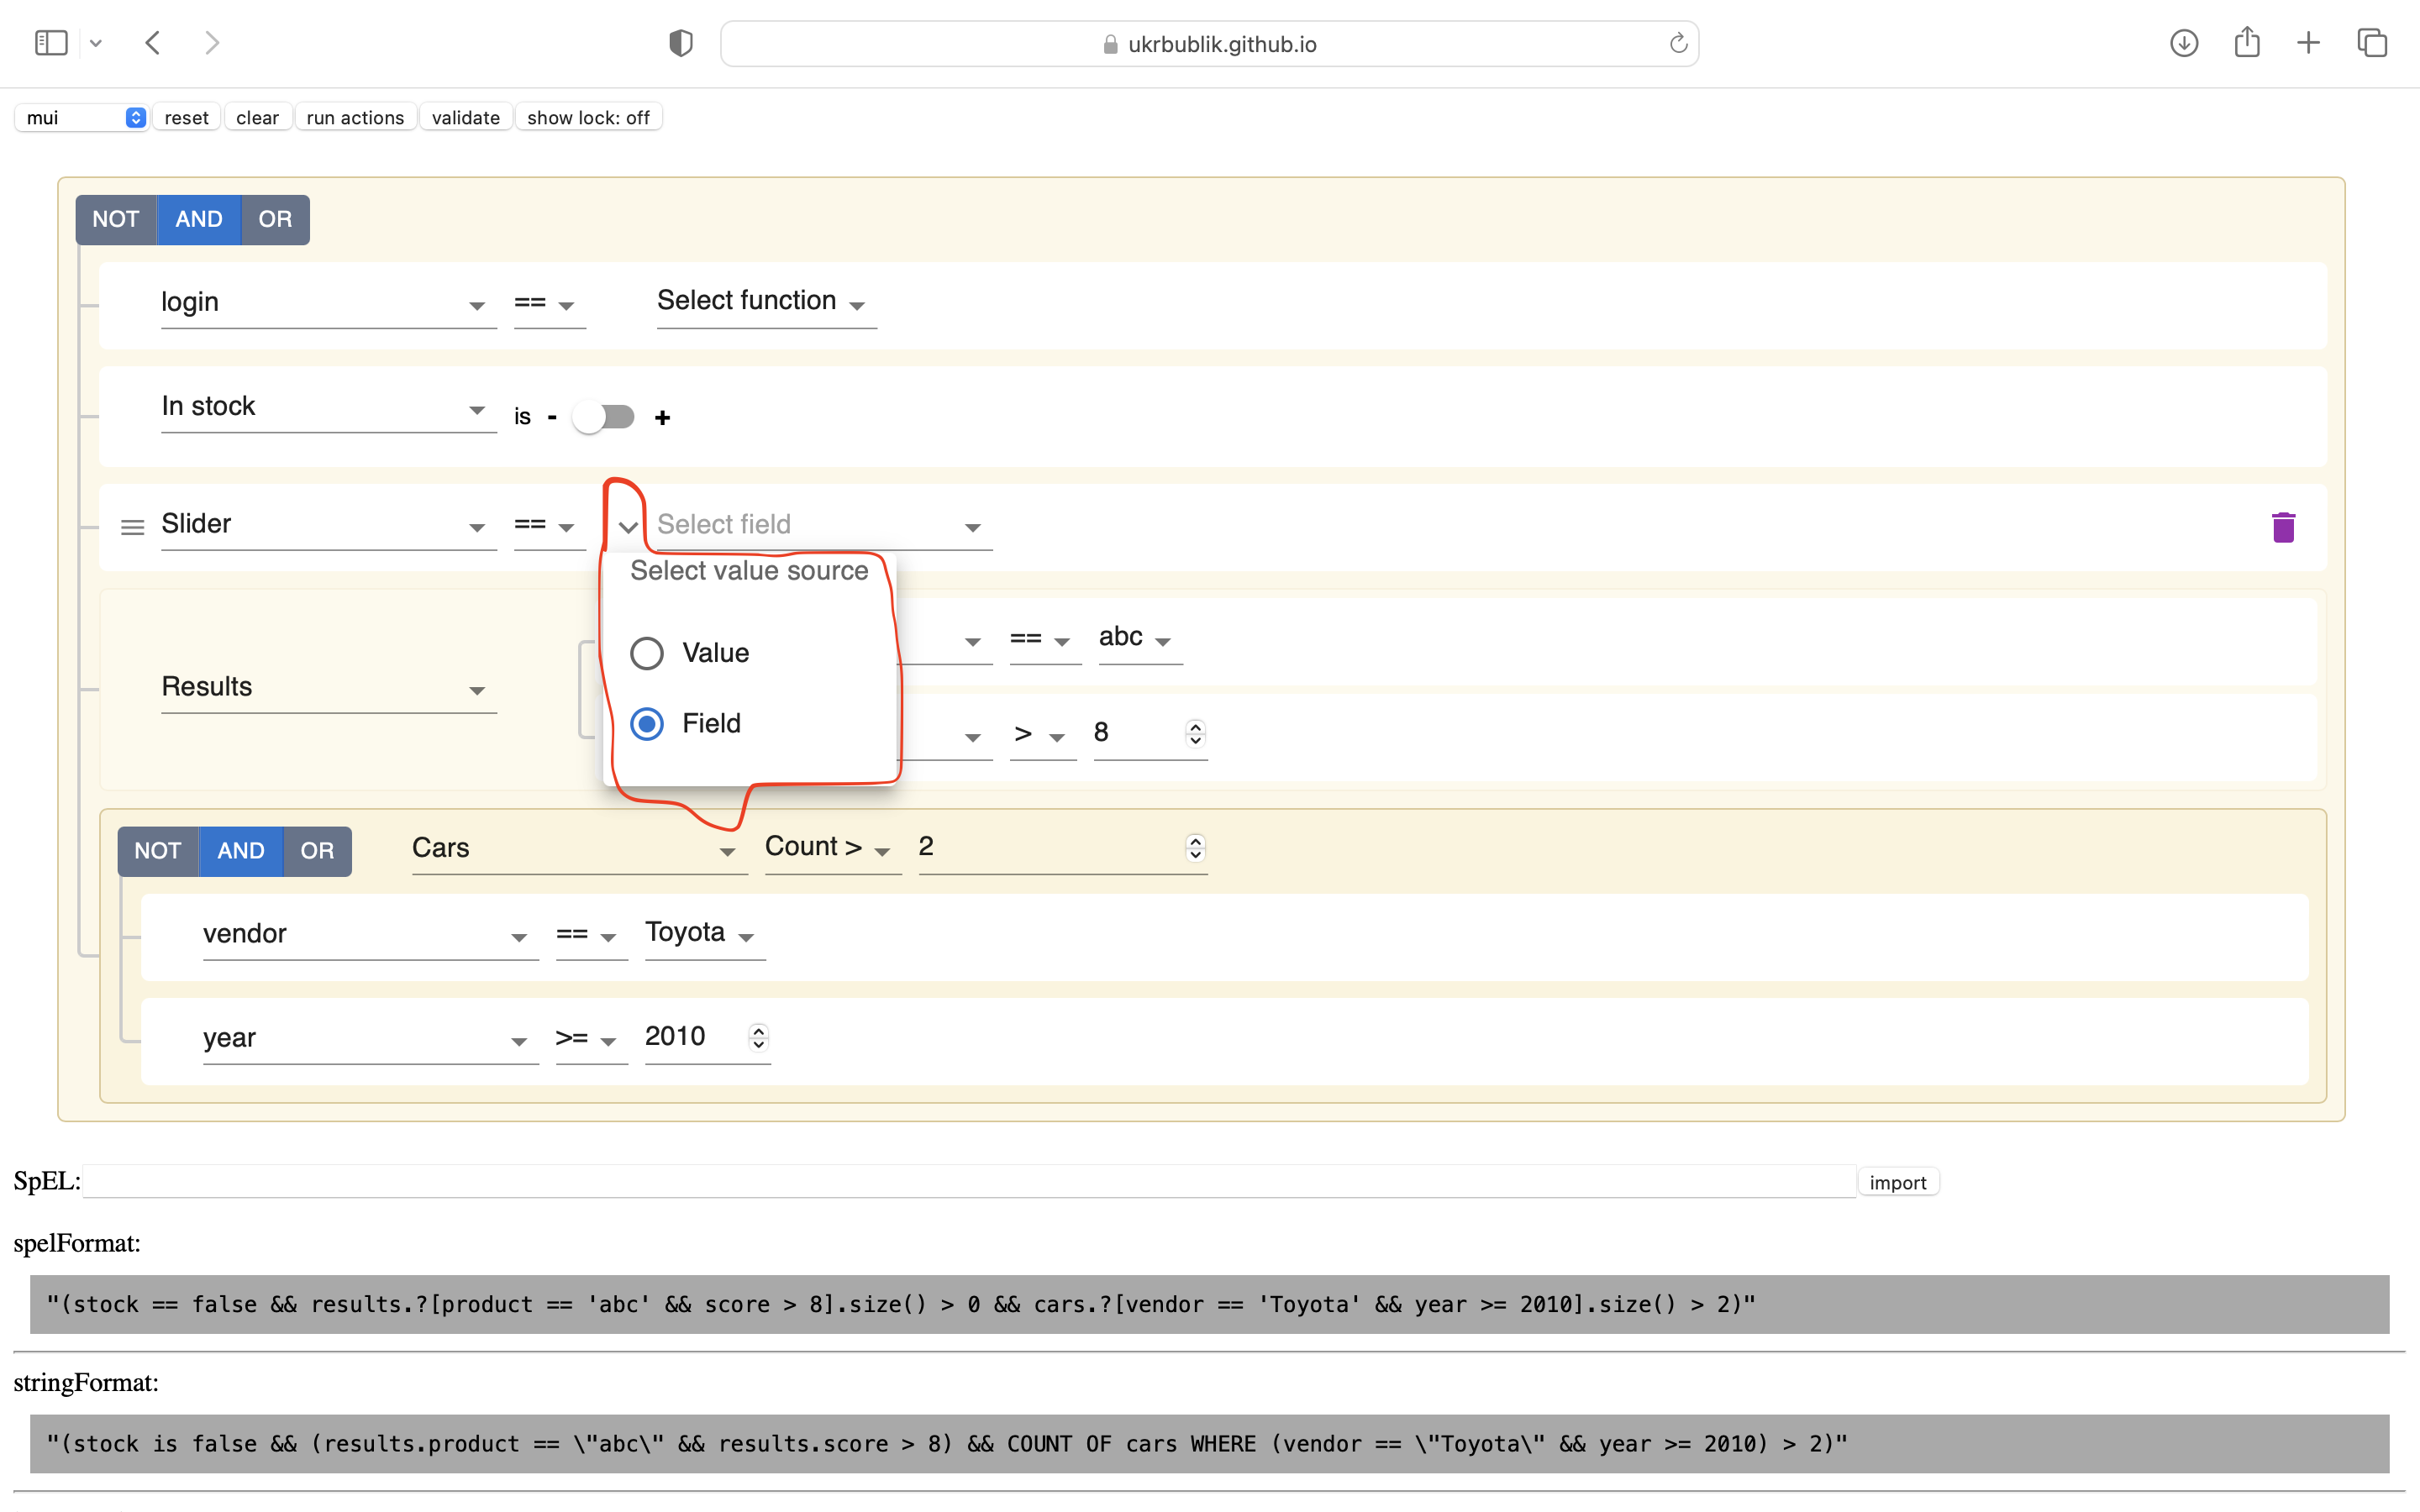This screenshot has height=1512, width=2420.
Task: Switch the top group to OR
Action: pos(274,219)
